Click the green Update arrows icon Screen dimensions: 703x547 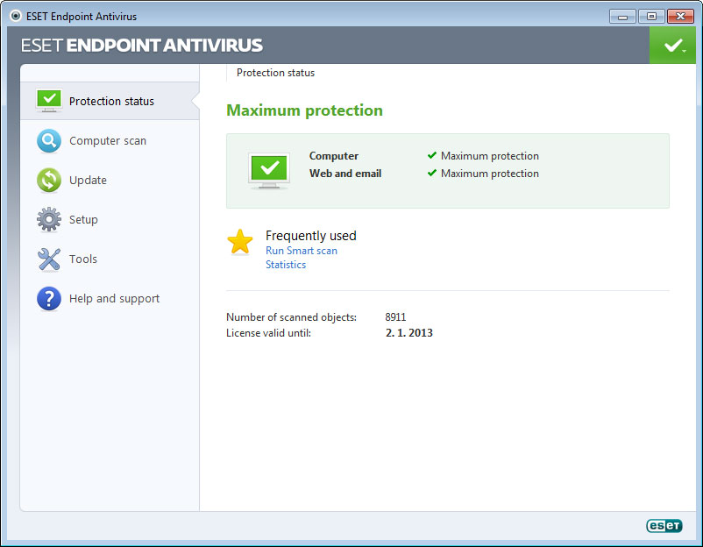49,180
